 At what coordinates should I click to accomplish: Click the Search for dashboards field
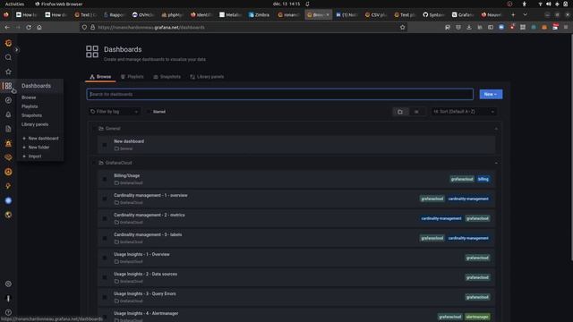280,94
